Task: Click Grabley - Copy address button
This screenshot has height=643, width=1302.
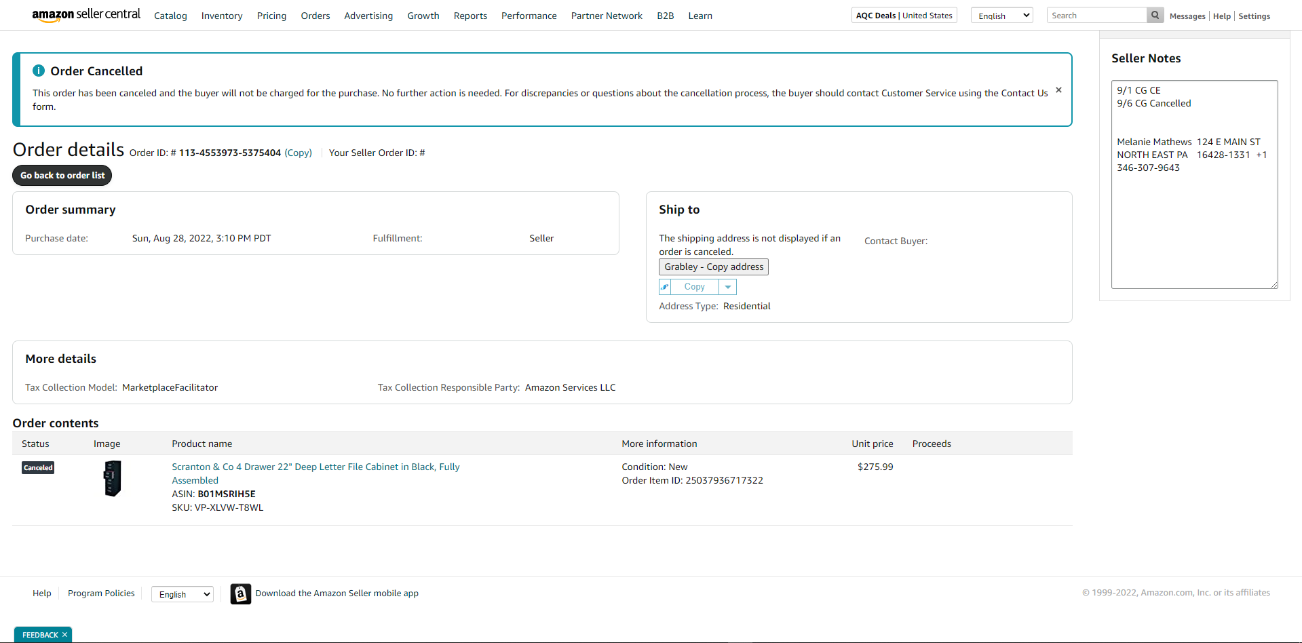Action: pos(714,267)
